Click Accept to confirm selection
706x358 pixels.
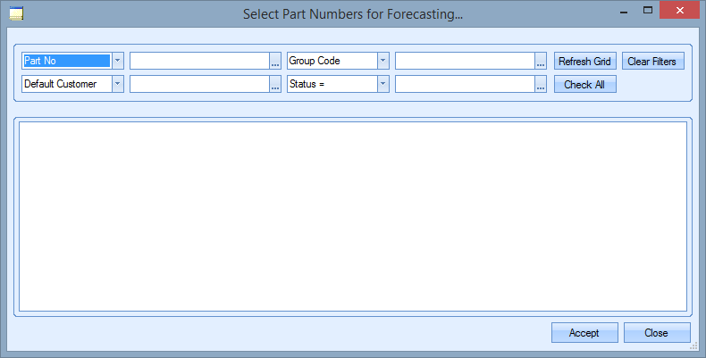[584, 333]
